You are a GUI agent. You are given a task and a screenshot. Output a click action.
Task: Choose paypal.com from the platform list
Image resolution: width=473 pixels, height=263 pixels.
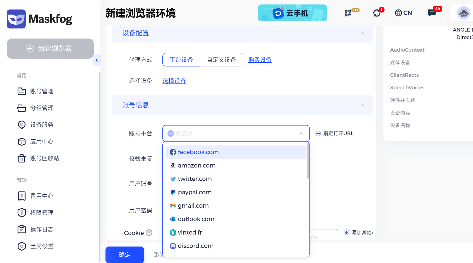[236, 192]
